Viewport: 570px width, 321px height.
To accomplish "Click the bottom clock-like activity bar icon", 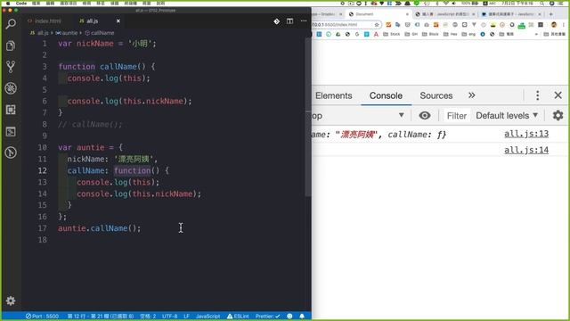I will point(11,152).
